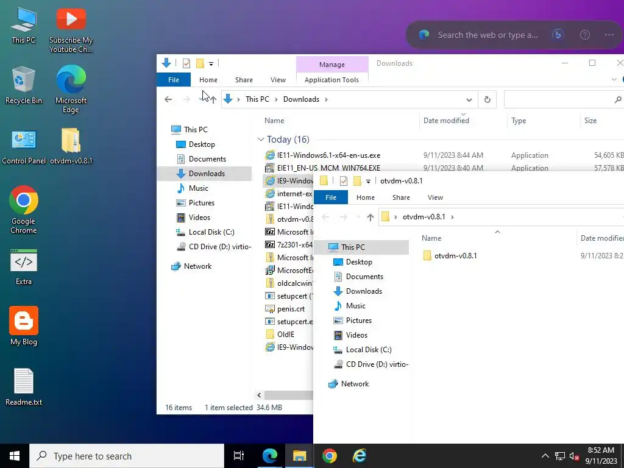
Task: Open the Windows Start menu
Action: tap(15, 456)
